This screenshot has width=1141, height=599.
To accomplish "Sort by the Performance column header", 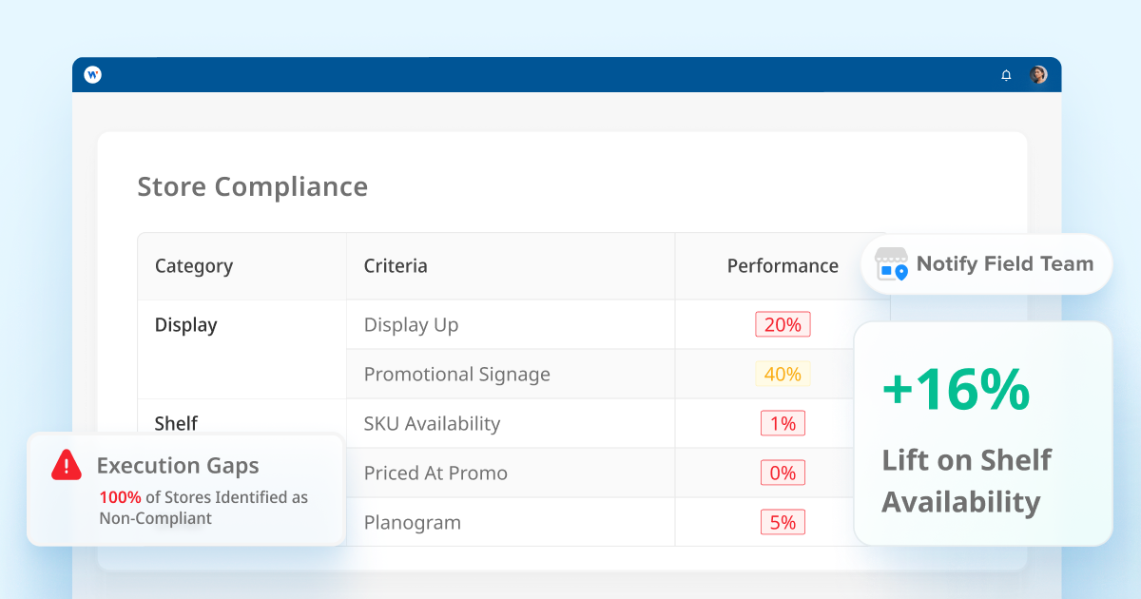I will 783,265.
